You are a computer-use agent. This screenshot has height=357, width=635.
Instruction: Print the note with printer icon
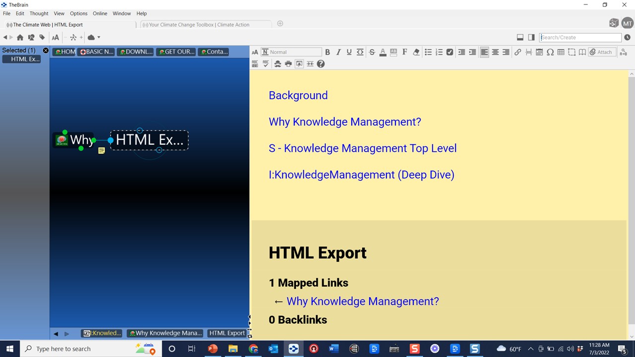(x=288, y=64)
